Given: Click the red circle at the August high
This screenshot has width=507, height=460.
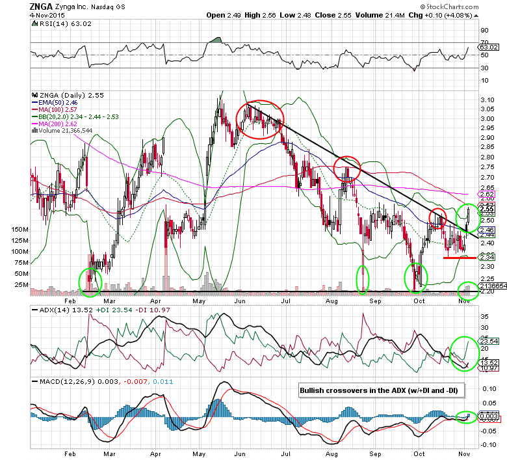Looking at the screenshot, I should pyautogui.click(x=347, y=168).
